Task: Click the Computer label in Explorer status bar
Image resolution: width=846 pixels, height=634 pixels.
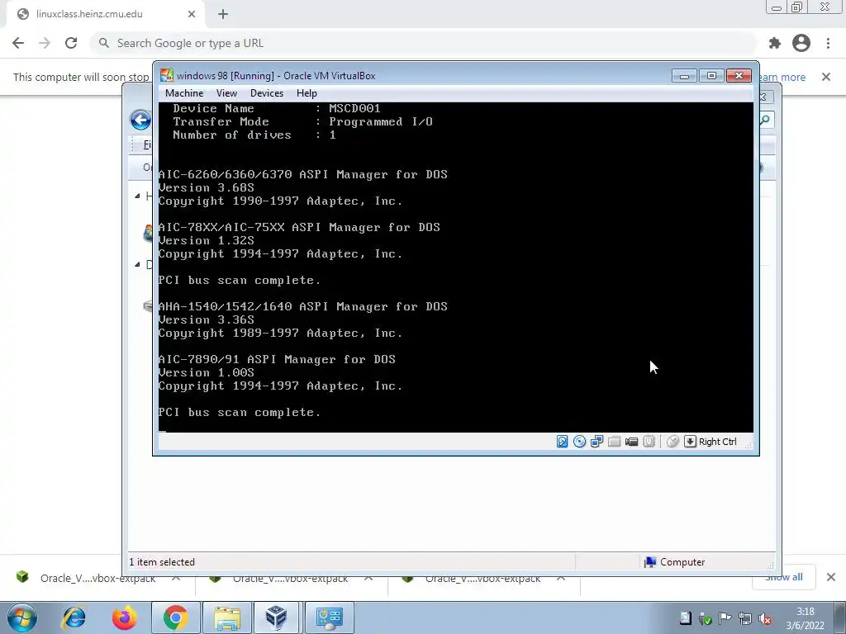Action: point(682,561)
